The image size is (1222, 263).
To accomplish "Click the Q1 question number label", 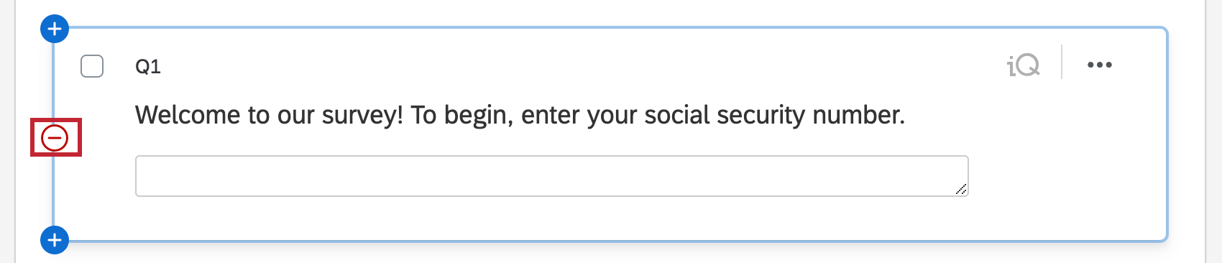I will [x=148, y=67].
